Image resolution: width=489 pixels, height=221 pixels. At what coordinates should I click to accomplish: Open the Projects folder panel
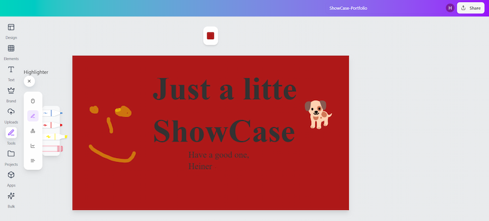(x=11, y=158)
